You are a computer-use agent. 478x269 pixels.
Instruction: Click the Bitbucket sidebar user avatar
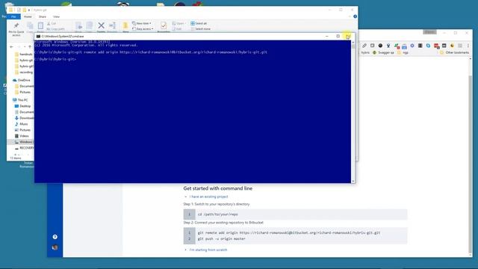tap(55, 247)
